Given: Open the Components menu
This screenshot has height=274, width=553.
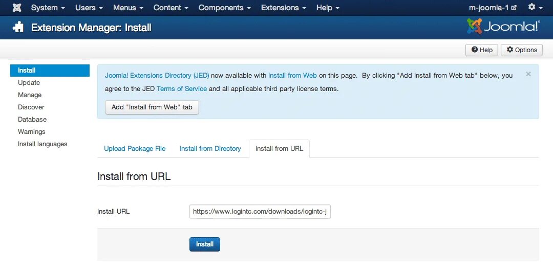Looking at the screenshot, I should coord(225,7).
